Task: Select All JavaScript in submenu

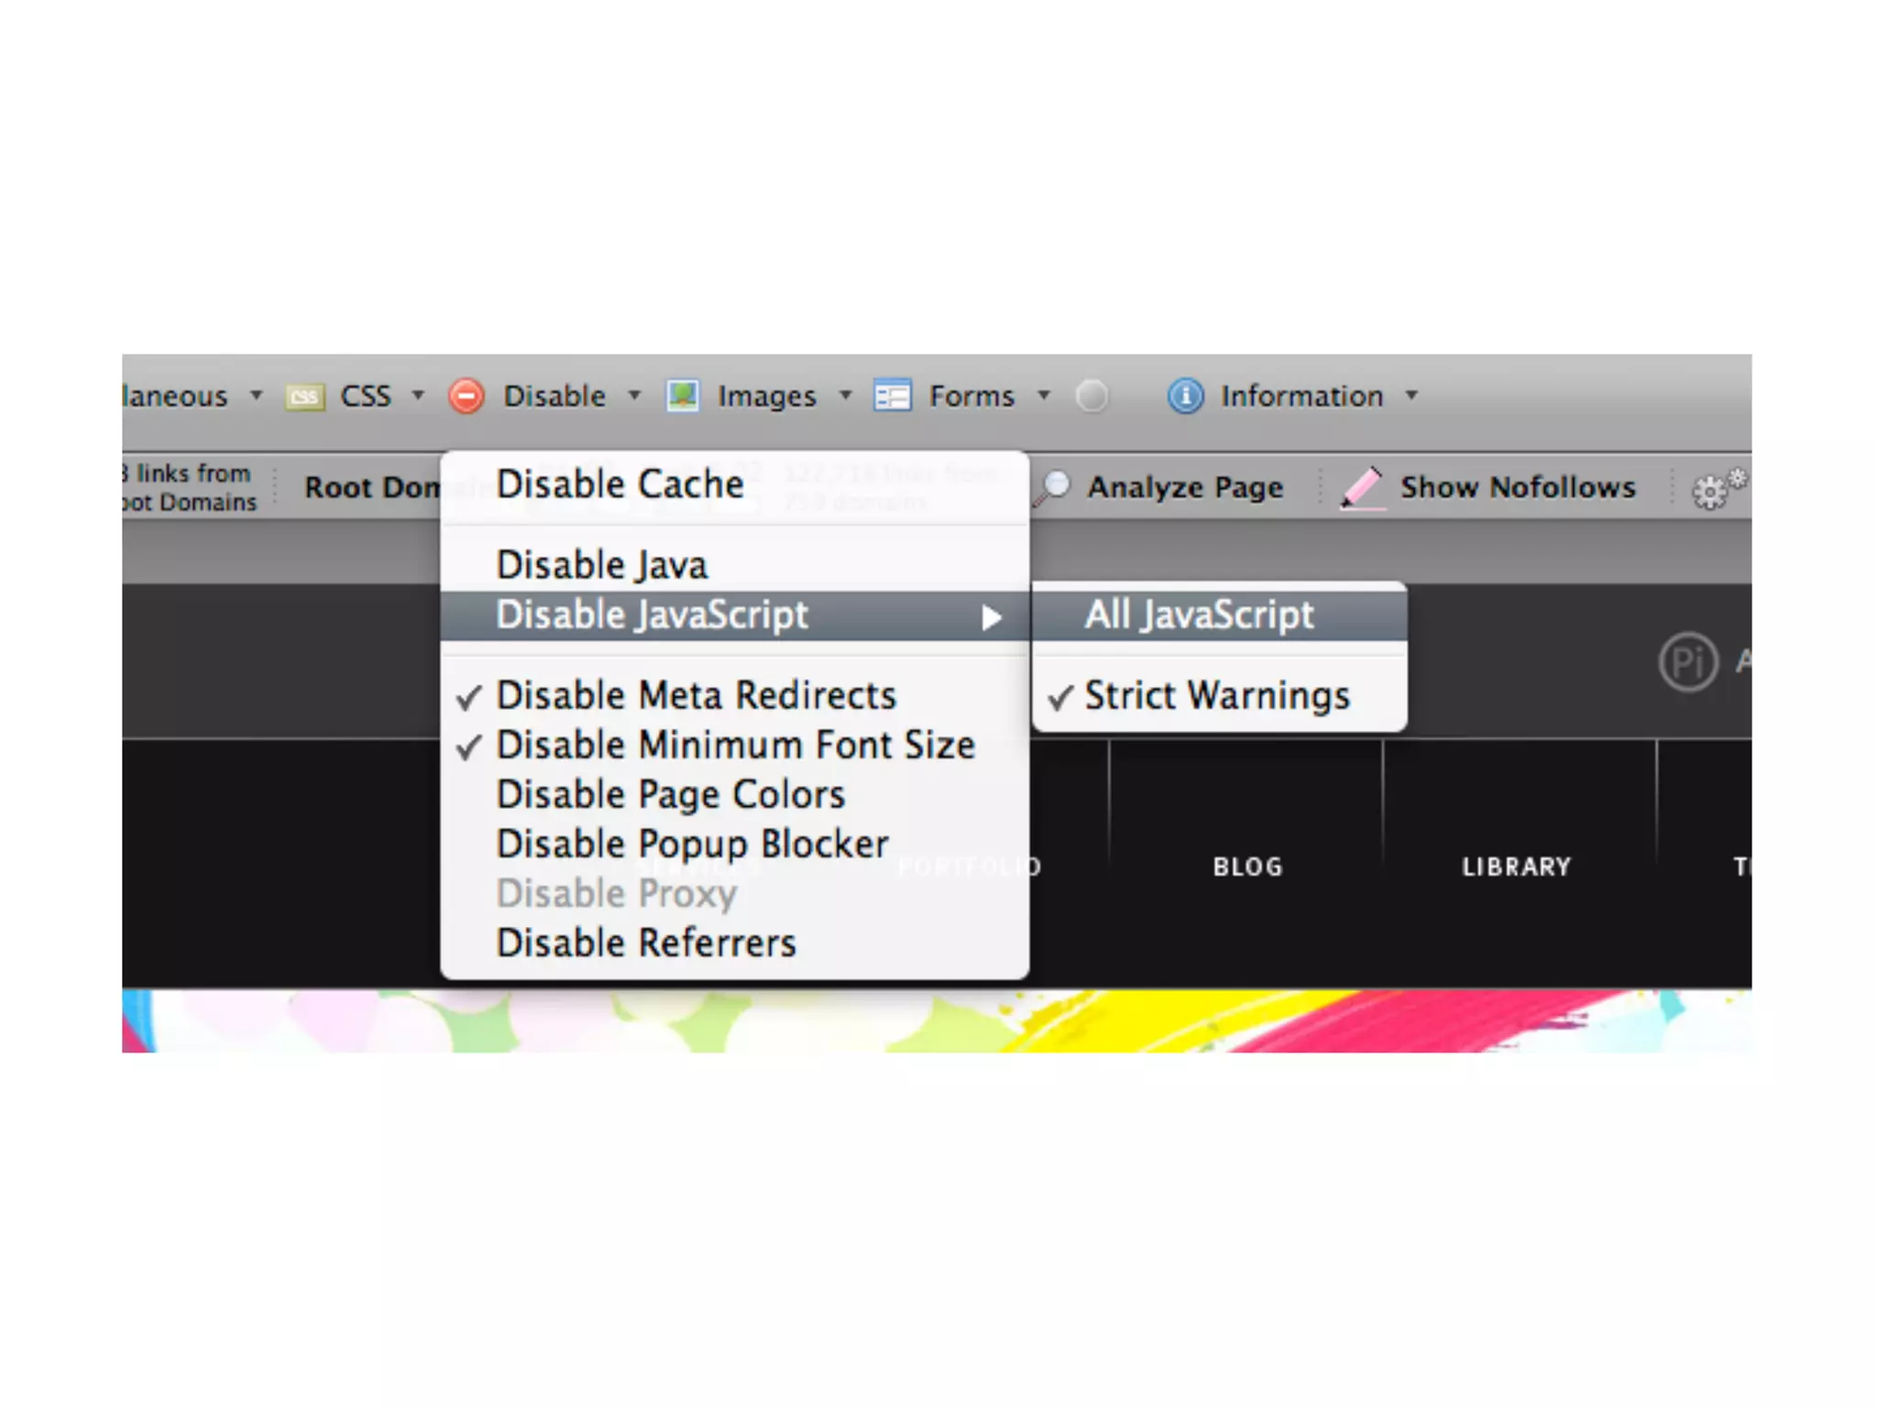Action: [1199, 616]
